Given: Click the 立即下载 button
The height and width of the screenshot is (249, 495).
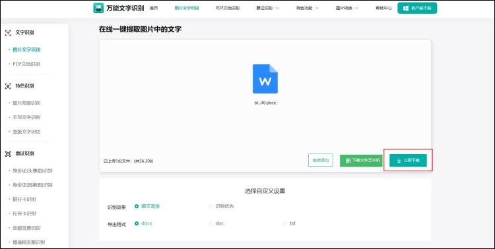Looking at the screenshot, I should tap(408, 161).
